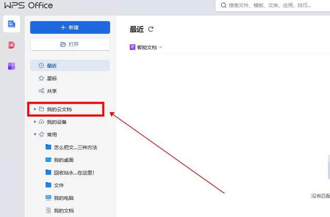Select 最近 in the sidebar
Screen dimensions: 330x217
tap(70, 66)
